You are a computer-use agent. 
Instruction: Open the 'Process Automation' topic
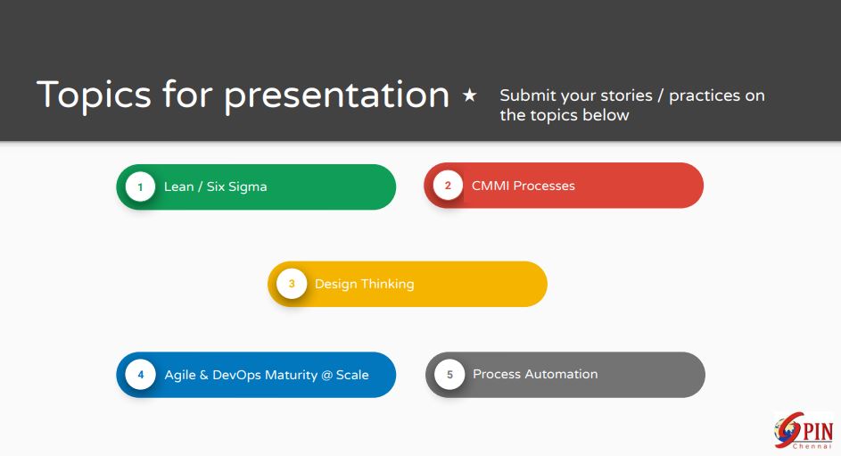pos(535,375)
